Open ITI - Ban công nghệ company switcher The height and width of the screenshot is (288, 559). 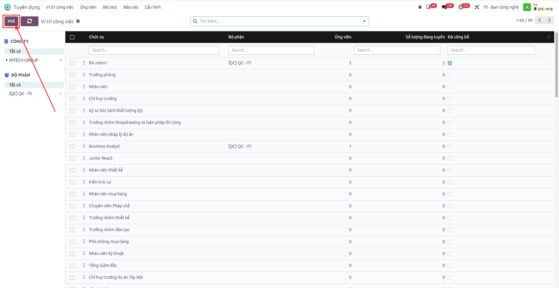(501, 7)
